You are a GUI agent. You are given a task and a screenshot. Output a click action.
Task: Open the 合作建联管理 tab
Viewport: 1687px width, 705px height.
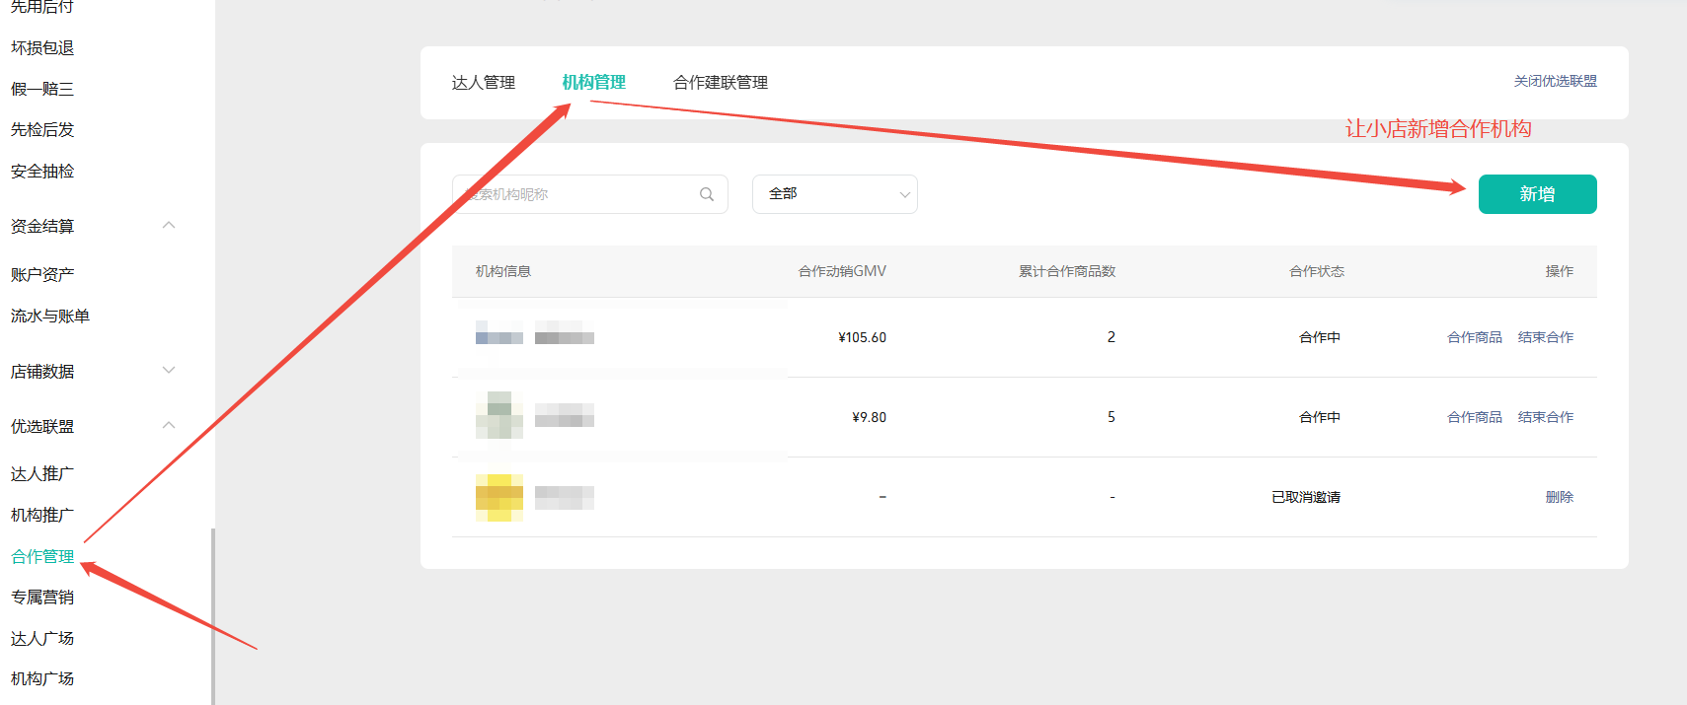720,83
